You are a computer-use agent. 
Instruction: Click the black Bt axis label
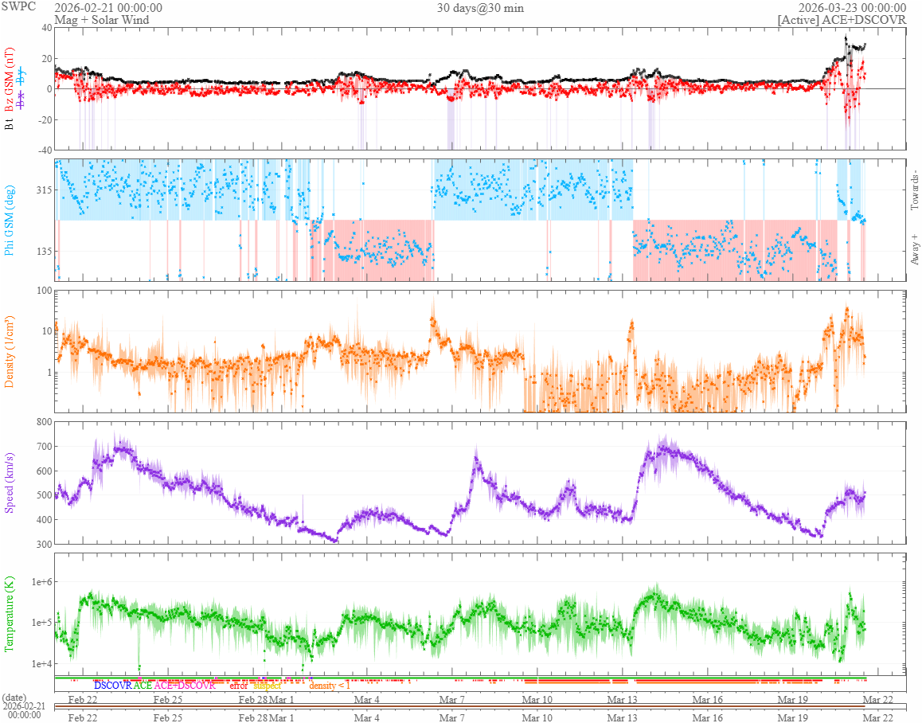(10, 124)
